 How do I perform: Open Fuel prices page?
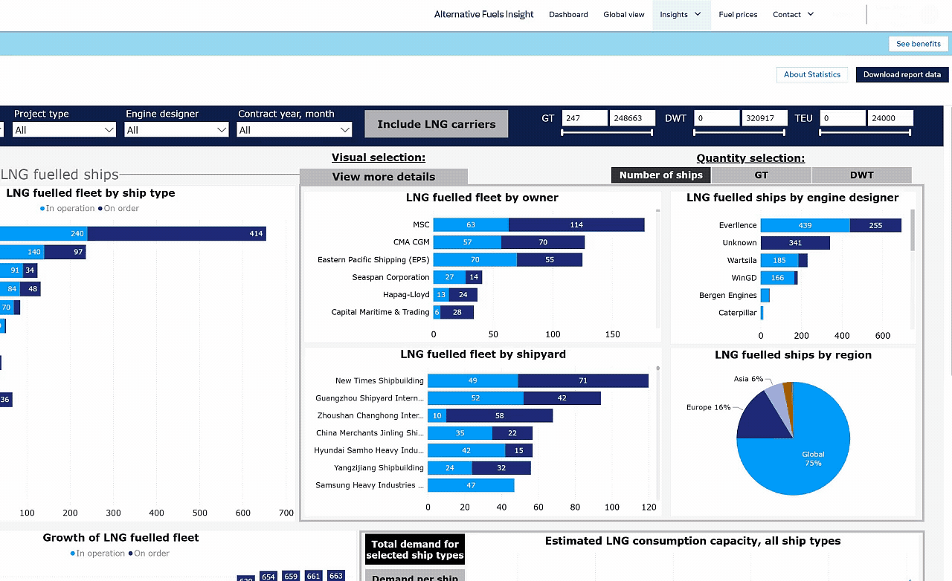(x=738, y=15)
